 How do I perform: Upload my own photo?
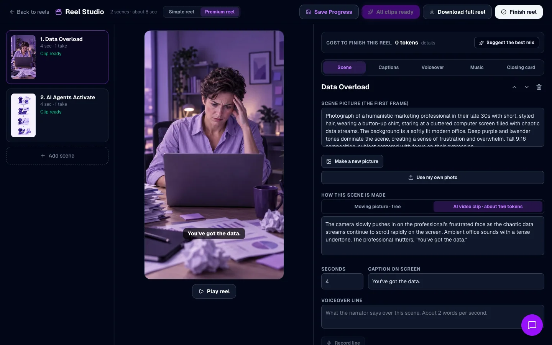pos(432,177)
